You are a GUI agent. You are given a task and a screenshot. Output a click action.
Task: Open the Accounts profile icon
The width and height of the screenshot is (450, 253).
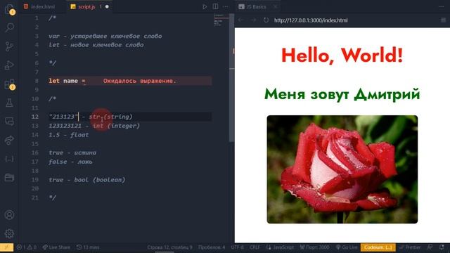coord(9,215)
